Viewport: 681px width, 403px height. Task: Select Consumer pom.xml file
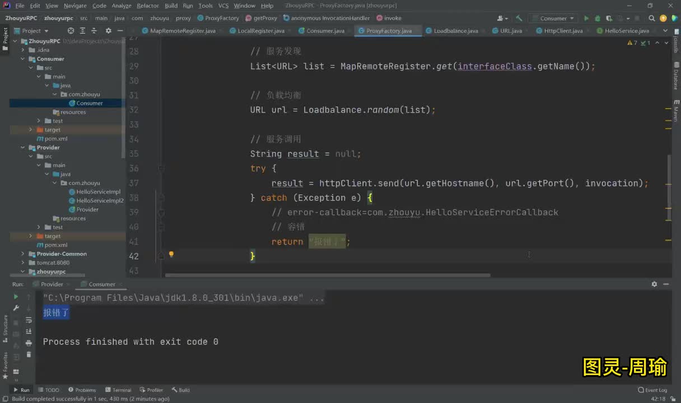(x=52, y=138)
